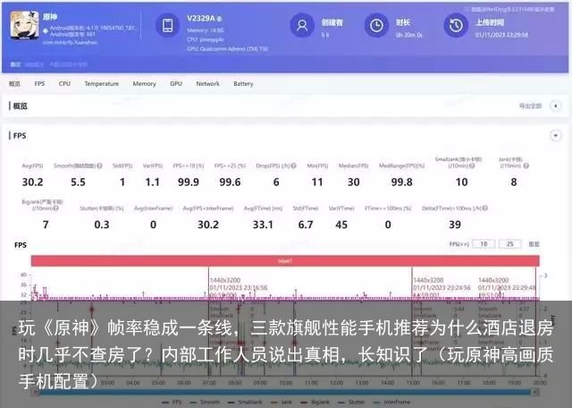Toggle the InterFrame series in the legend
Image resolution: width=572 pixels, height=408 pixels.
point(391,402)
